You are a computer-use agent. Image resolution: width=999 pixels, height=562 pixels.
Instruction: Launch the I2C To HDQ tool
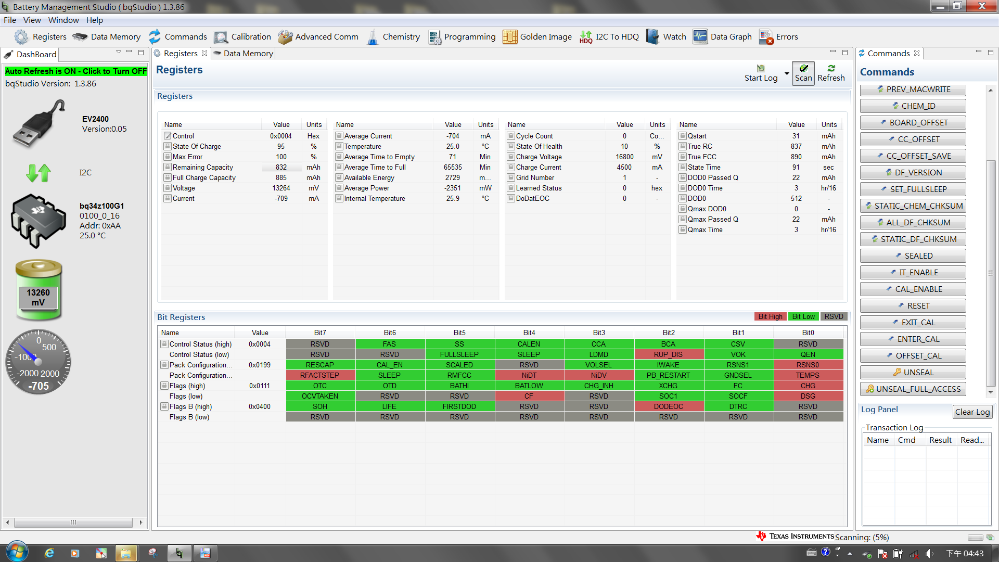(586, 37)
